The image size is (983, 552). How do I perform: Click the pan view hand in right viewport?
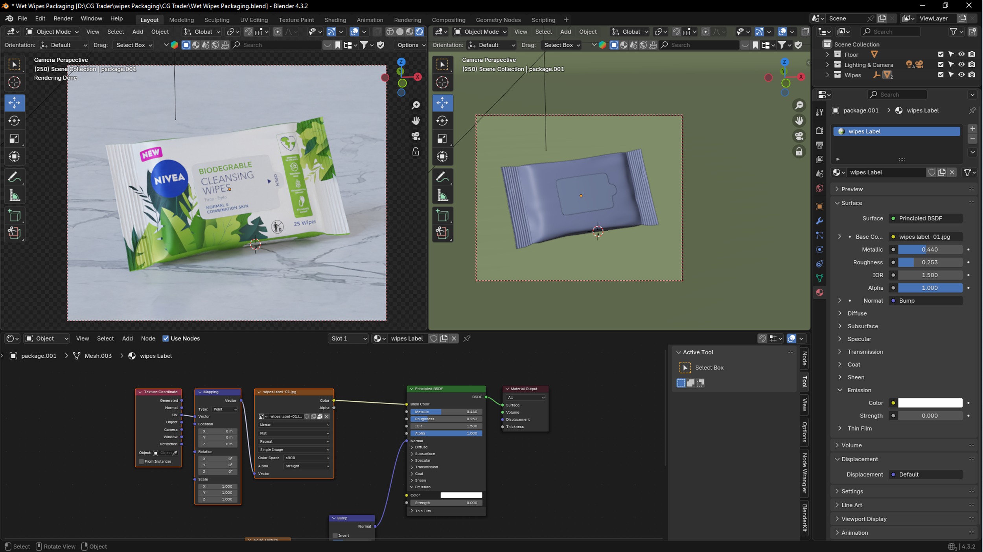click(x=799, y=121)
